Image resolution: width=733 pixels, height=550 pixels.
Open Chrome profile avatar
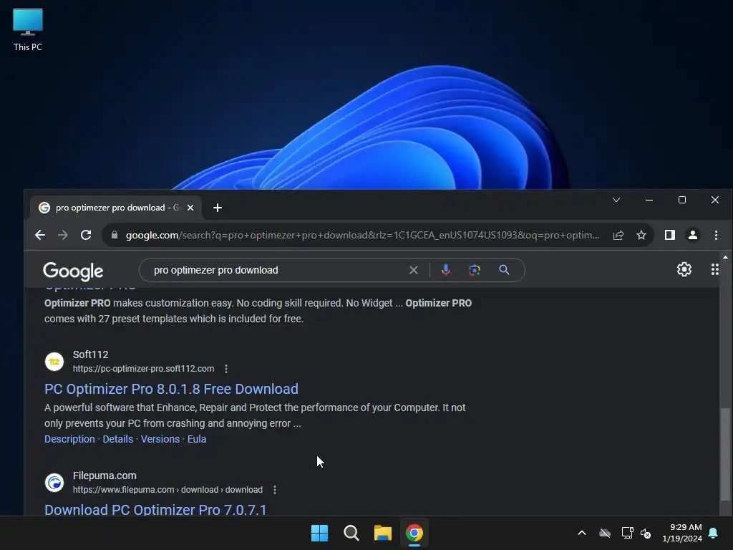click(x=693, y=235)
